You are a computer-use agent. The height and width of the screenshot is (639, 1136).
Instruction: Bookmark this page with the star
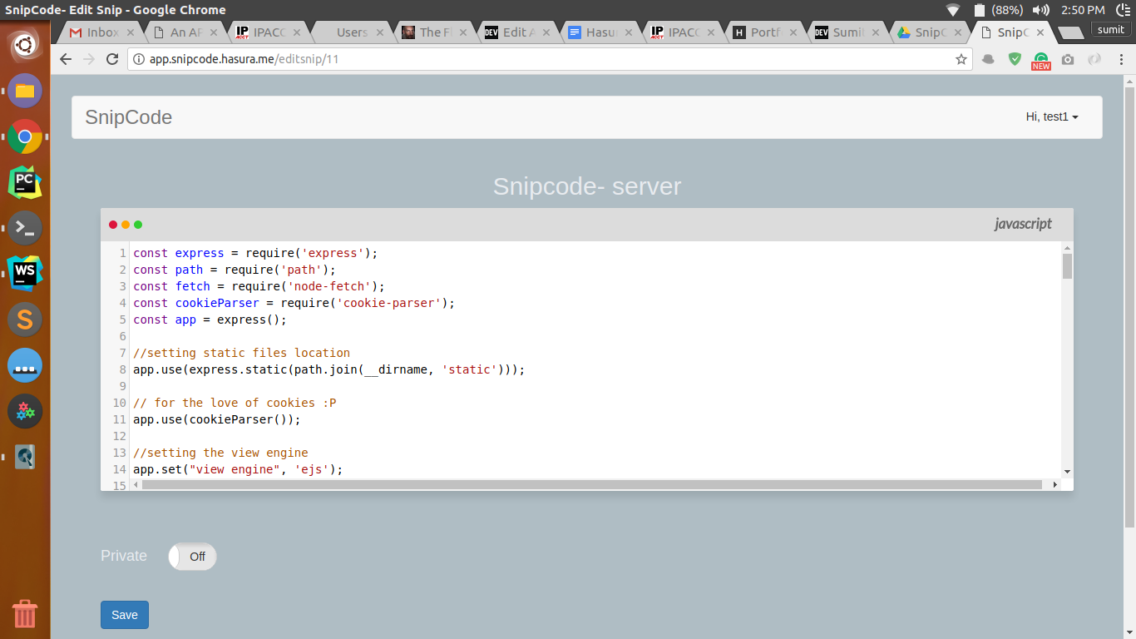961,59
